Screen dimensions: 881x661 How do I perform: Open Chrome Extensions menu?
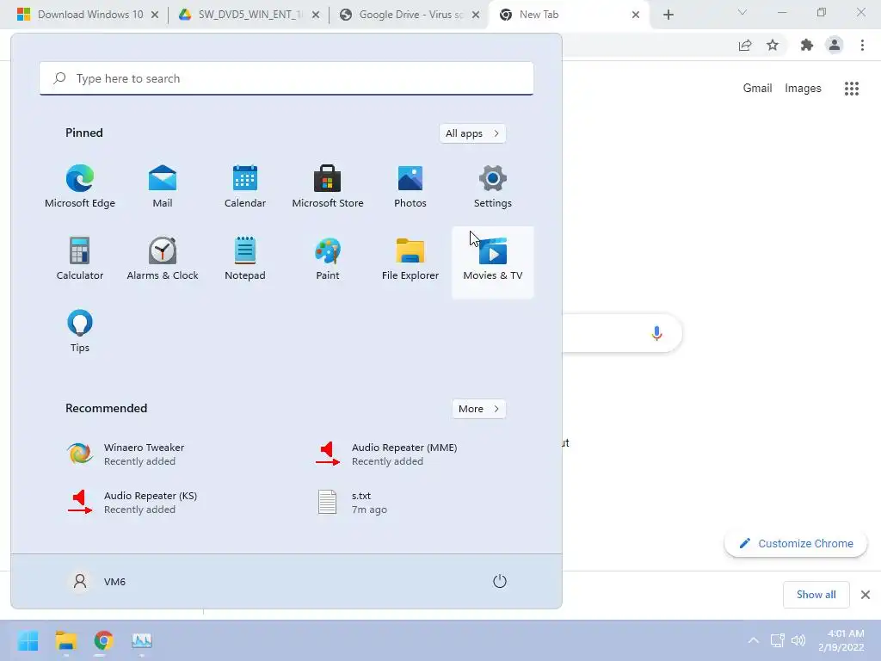pos(807,45)
